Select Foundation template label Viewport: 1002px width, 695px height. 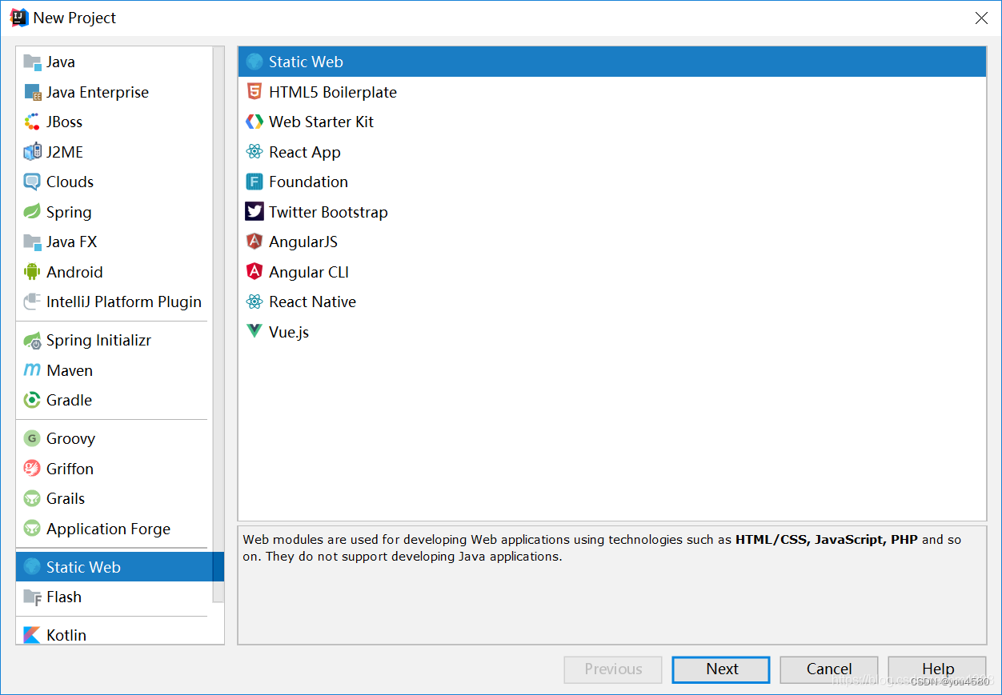click(308, 182)
